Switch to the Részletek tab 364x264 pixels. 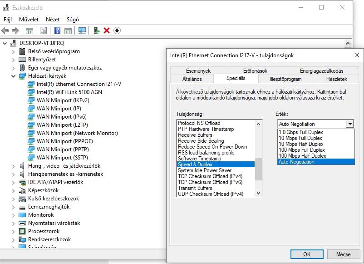(x=337, y=79)
